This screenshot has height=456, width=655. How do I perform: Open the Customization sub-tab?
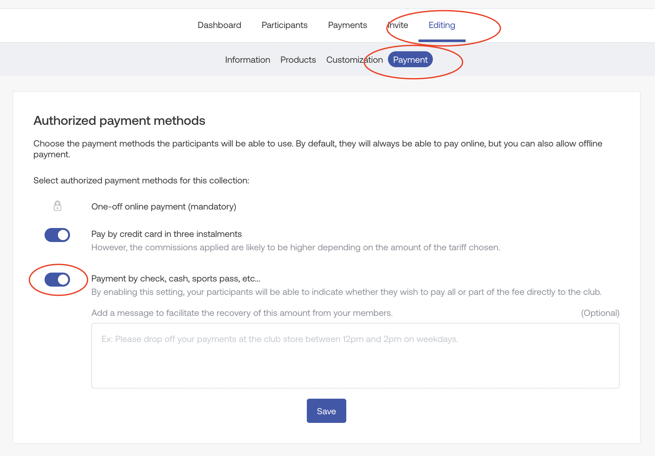[354, 60]
